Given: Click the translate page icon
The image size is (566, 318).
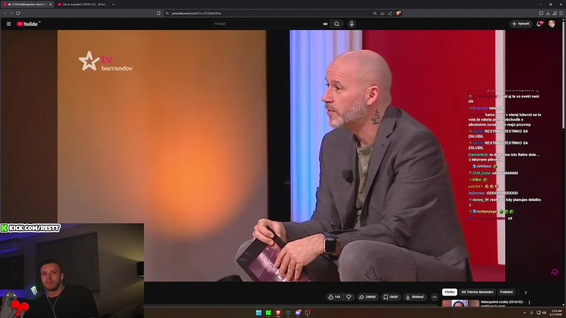Looking at the screenshot, I should pos(375,13).
